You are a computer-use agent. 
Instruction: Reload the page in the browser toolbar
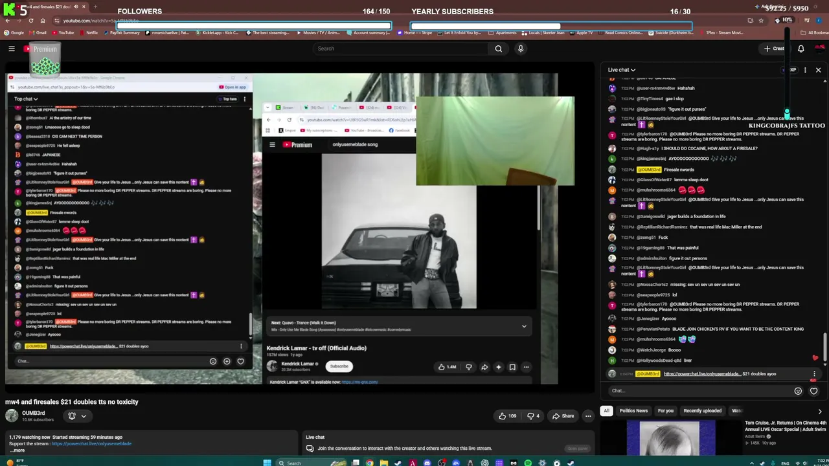31,21
